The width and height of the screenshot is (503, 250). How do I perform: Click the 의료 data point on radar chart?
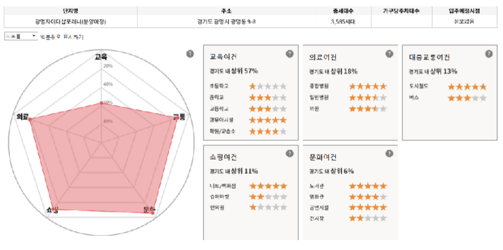point(30,120)
